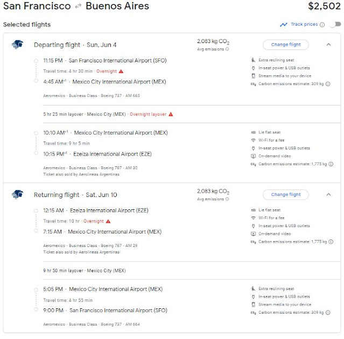Click info icon beside 309 kg emissions estimate
344x339 pixels.
point(328,84)
